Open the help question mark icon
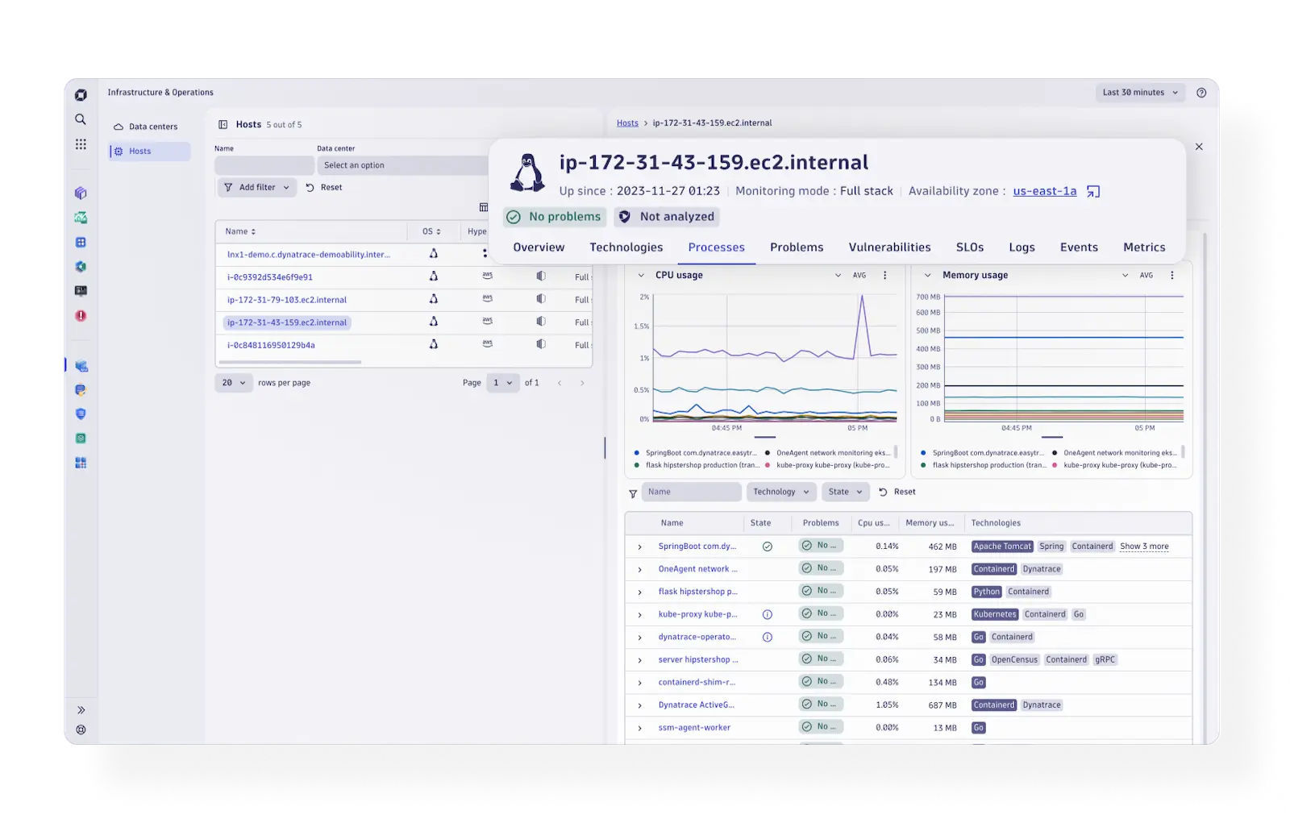Viewport: 1290px width, 823px height. [1201, 93]
